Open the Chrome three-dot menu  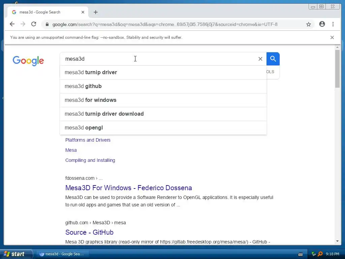[333, 24]
